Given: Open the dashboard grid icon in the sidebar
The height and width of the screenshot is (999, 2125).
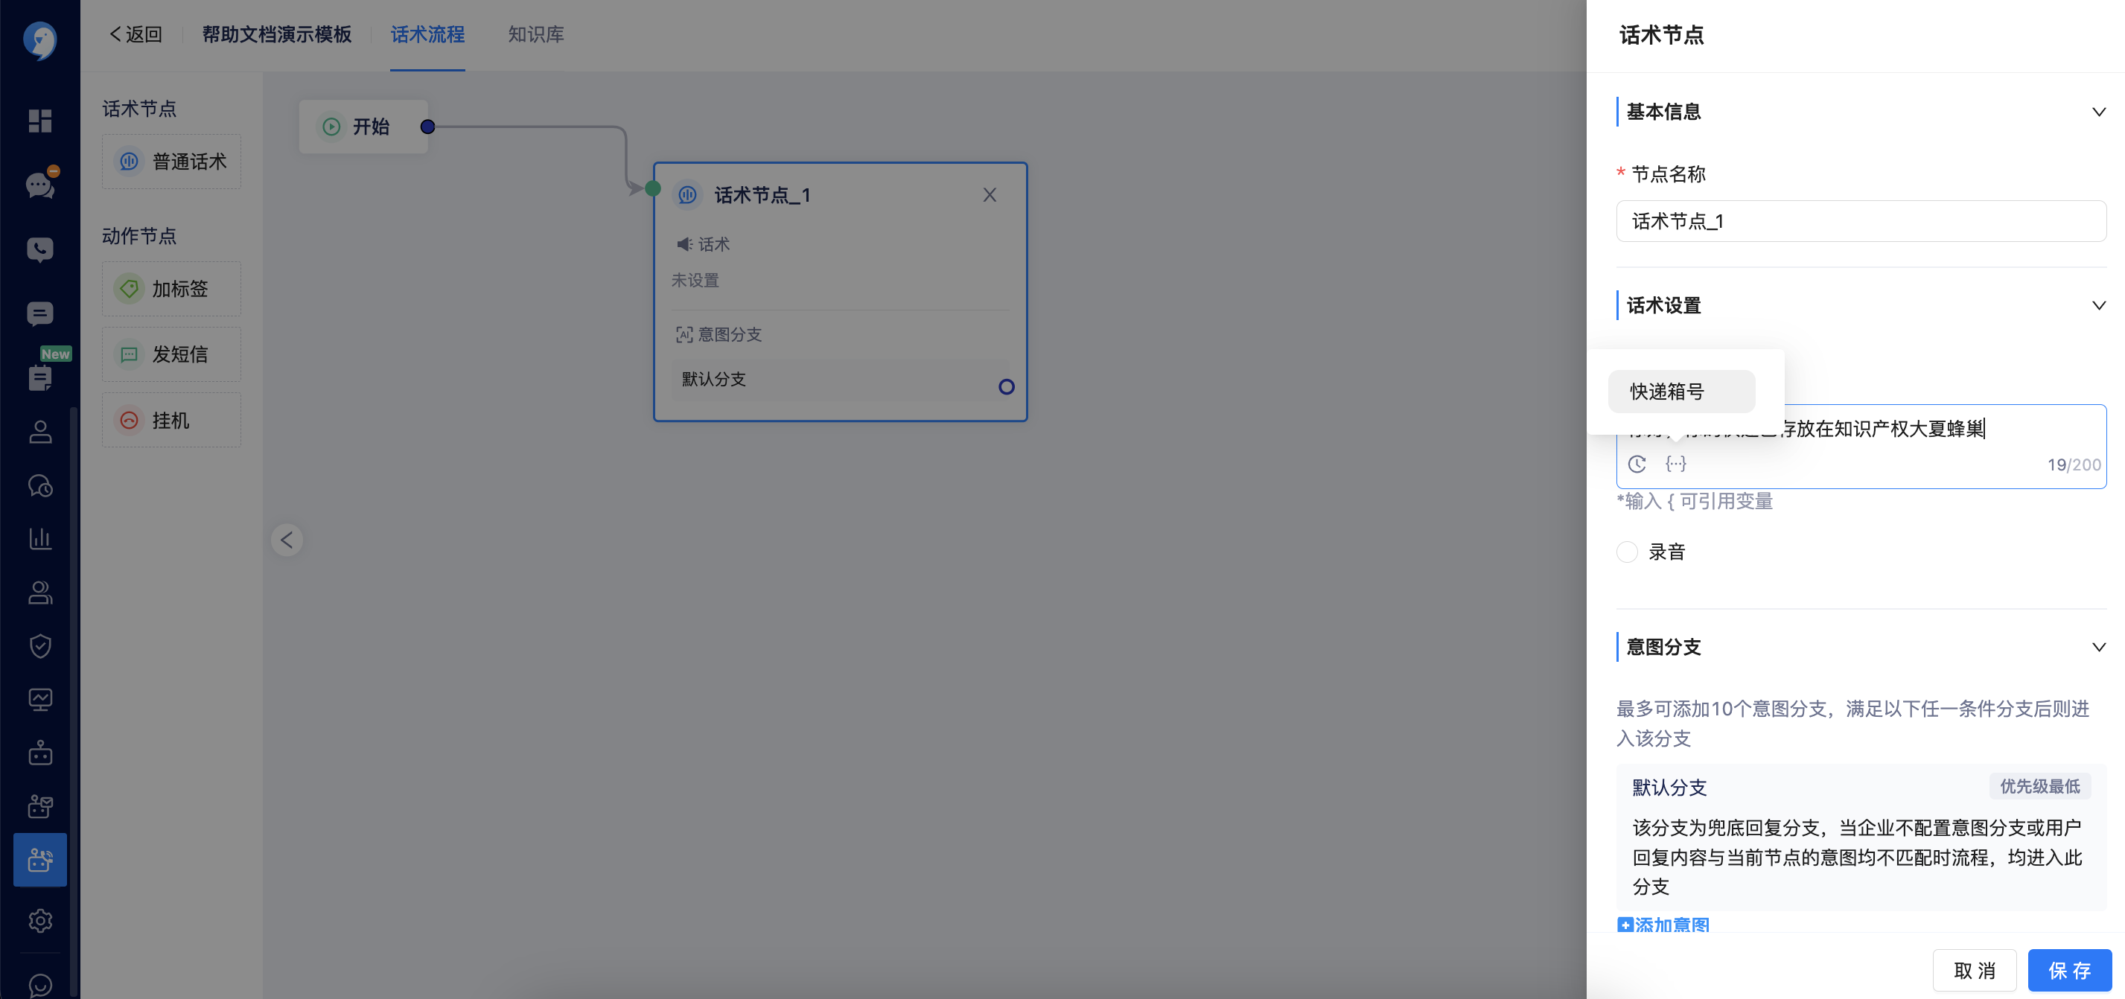Looking at the screenshot, I should click(39, 121).
